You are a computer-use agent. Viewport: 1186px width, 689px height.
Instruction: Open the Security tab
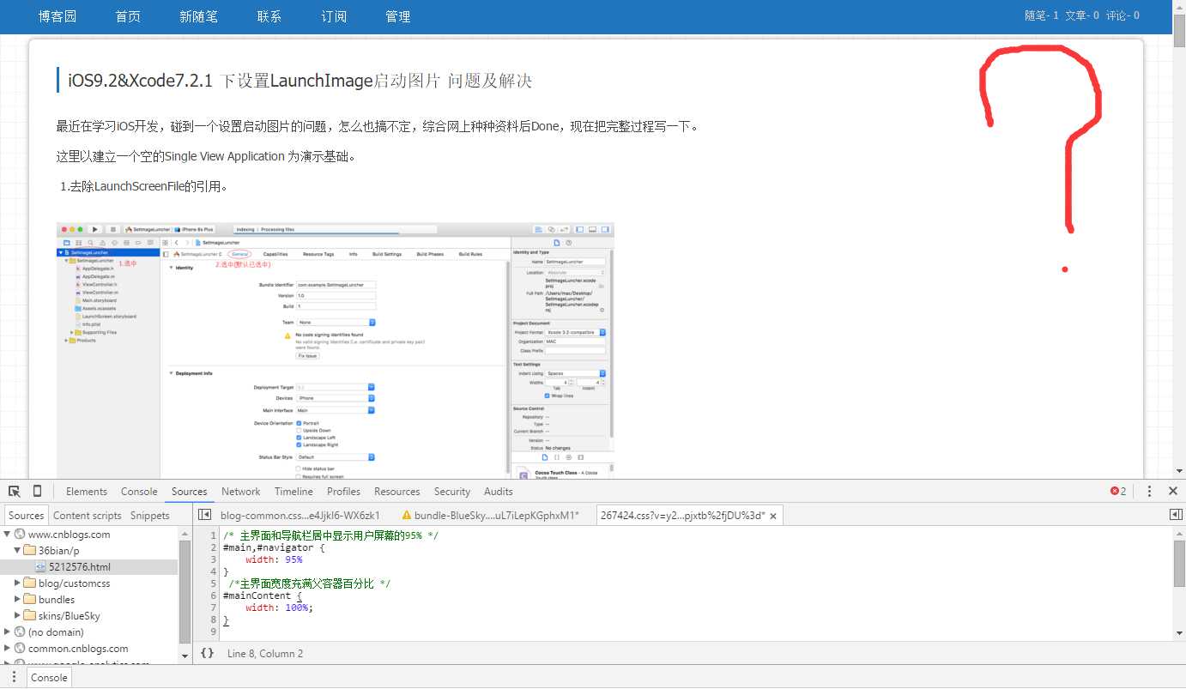point(452,492)
